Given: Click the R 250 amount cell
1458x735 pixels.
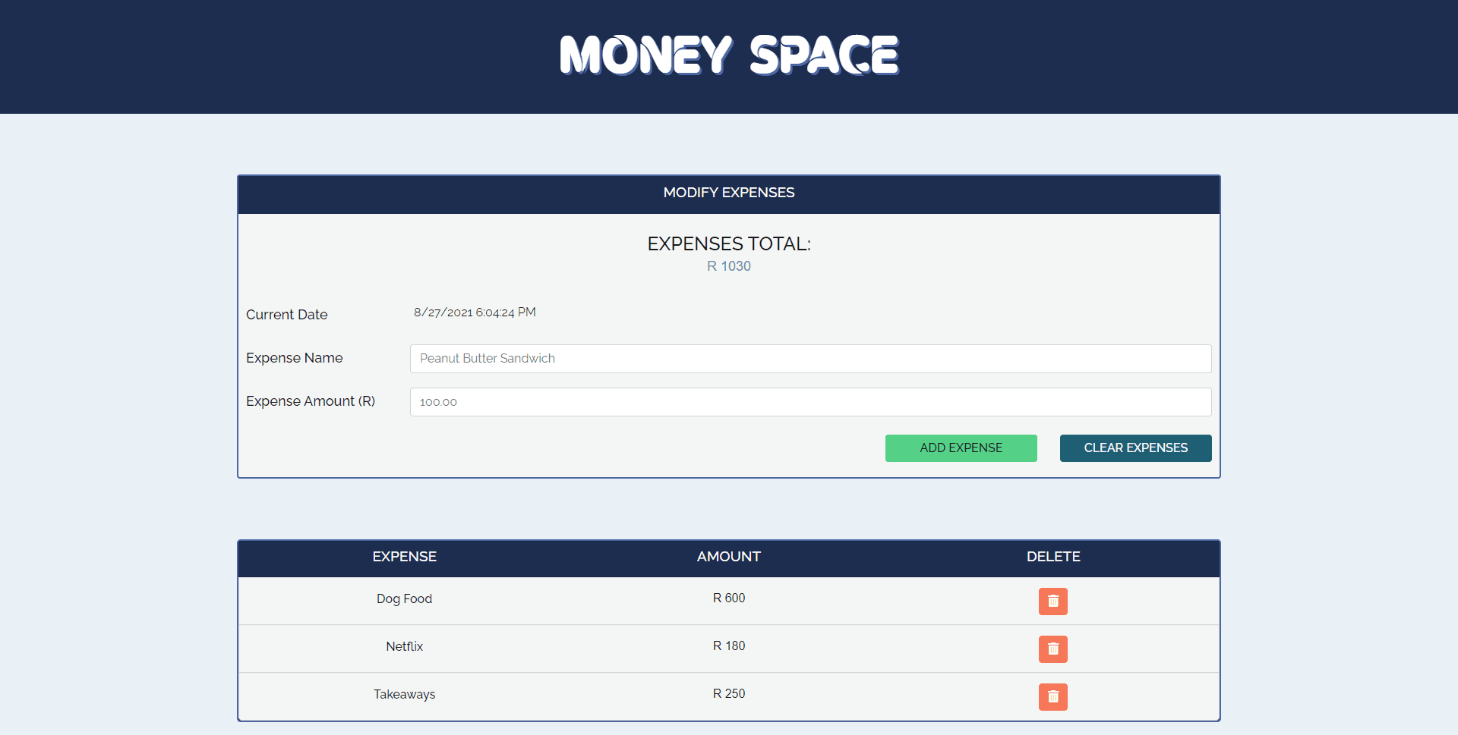Looking at the screenshot, I should (729, 694).
